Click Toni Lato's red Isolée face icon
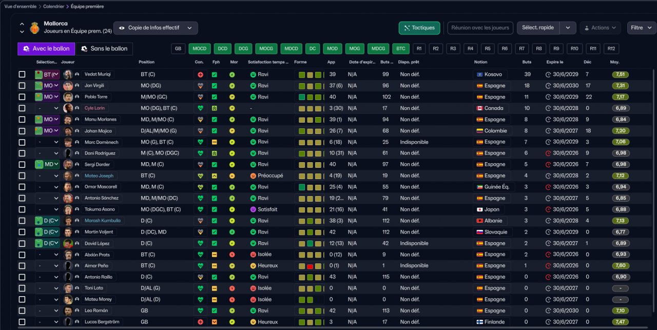This screenshot has width=657, height=330. [253, 288]
